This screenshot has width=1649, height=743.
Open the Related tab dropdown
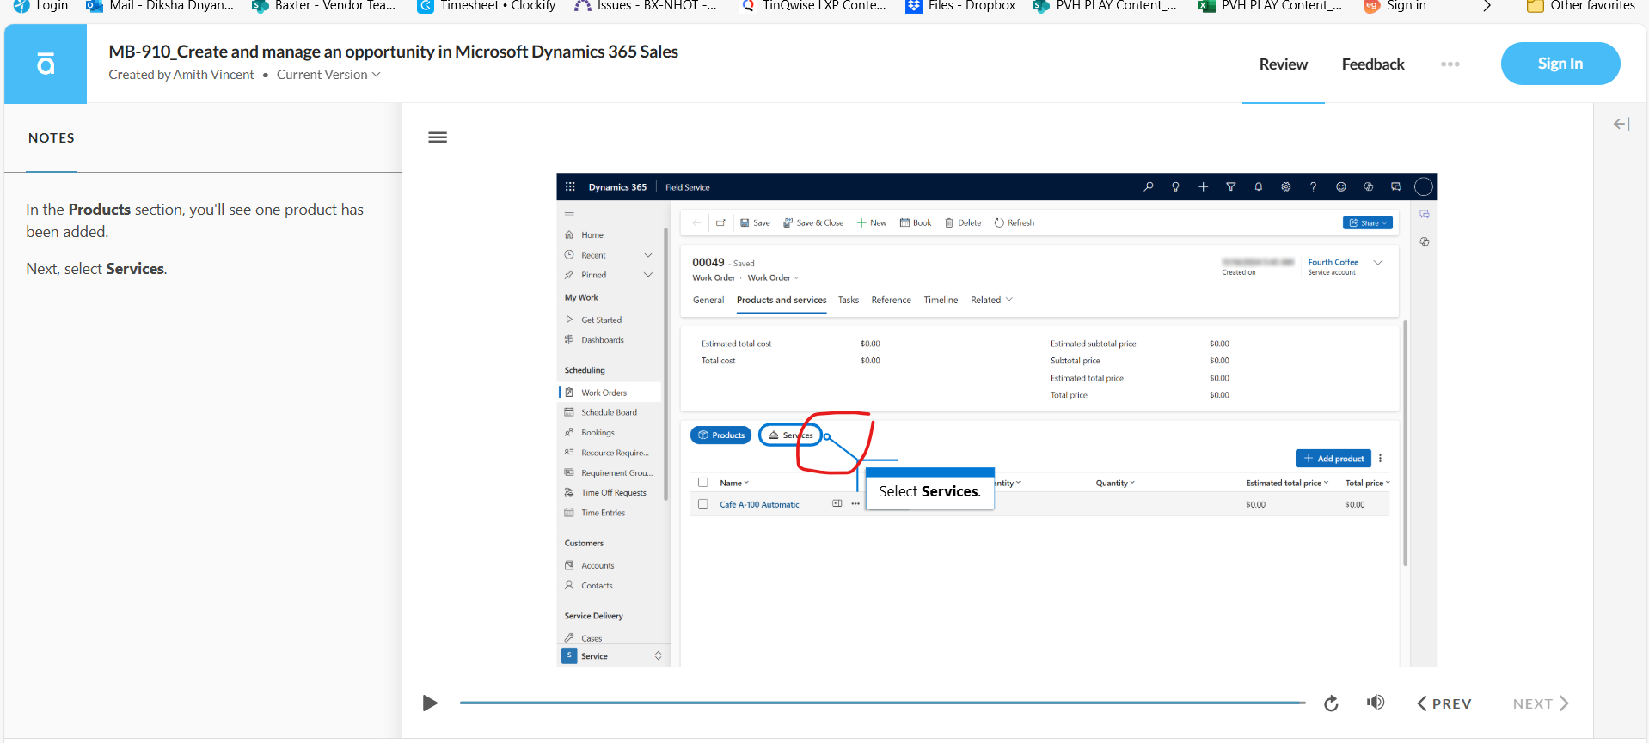991,300
